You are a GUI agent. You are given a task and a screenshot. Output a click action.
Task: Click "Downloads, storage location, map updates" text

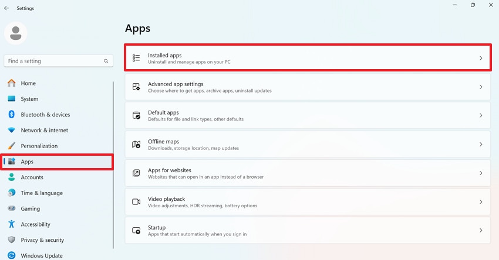pyautogui.click(x=194, y=148)
